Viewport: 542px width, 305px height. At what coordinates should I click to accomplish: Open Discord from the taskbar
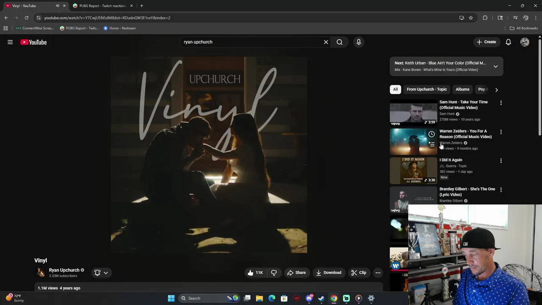(309, 298)
